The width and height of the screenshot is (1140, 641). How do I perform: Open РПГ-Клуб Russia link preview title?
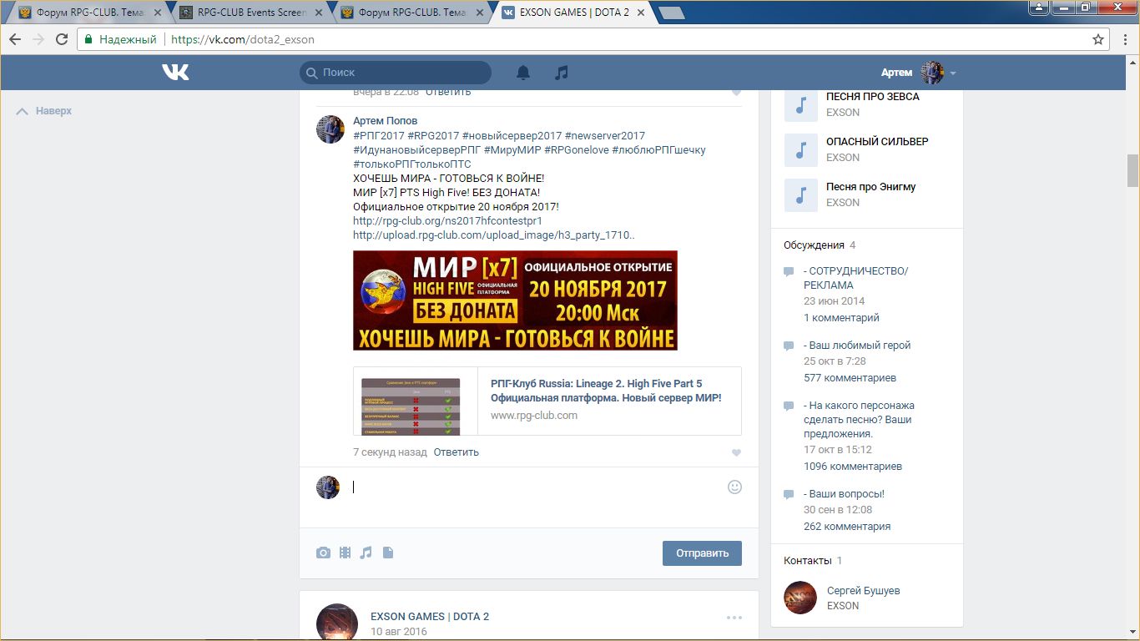pos(606,391)
